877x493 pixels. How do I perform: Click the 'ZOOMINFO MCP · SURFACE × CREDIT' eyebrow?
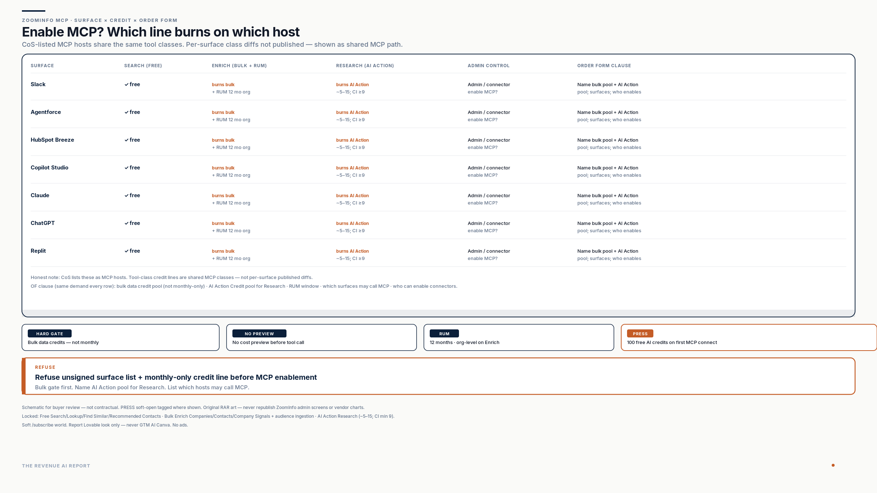pyautogui.click(x=100, y=20)
